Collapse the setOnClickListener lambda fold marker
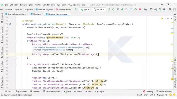Viewport: 177px width, 99px height. (x=16, y=64)
